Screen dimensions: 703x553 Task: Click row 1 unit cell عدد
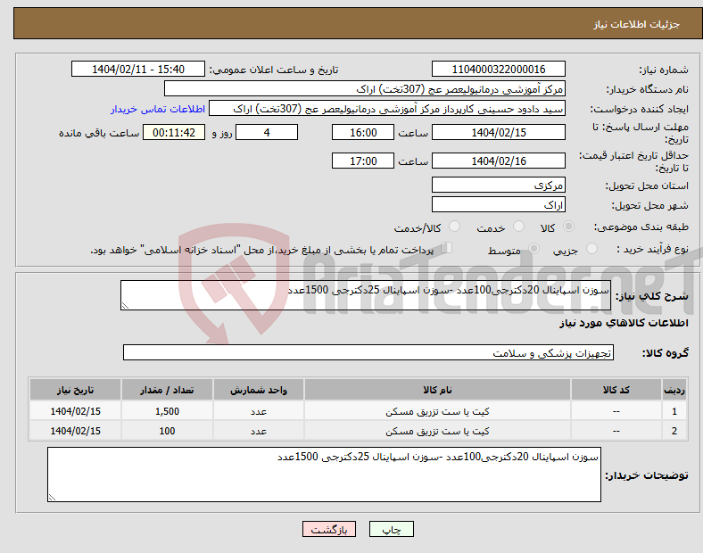(259, 411)
